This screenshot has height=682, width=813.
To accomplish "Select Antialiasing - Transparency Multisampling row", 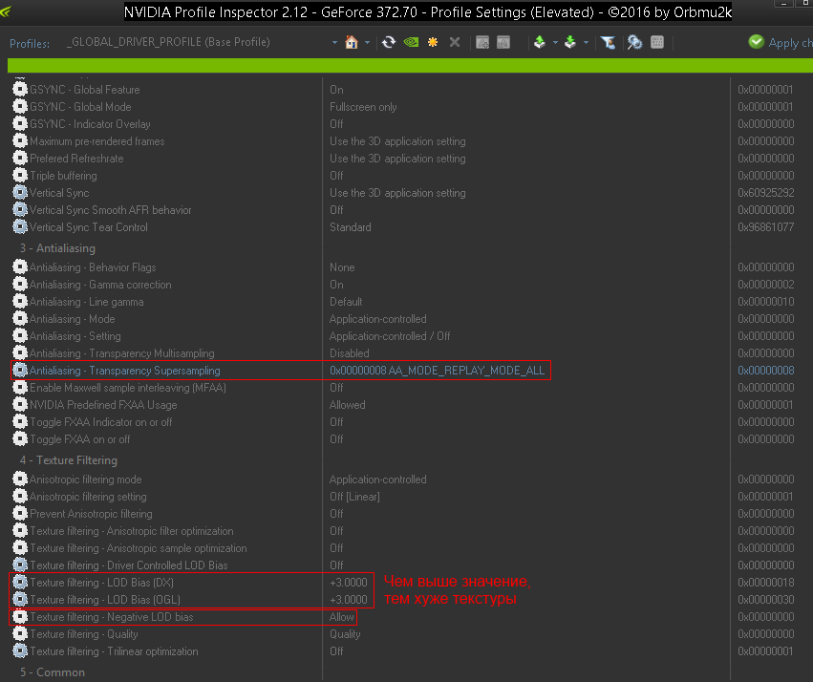I will (x=122, y=352).
